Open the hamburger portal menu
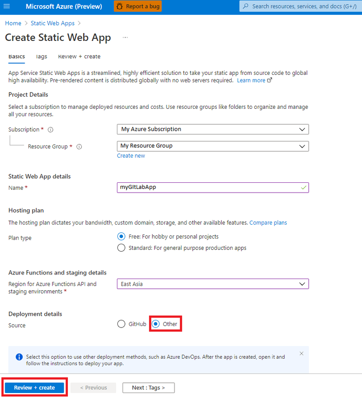The width and height of the screenshot is (362, 400). (x=6, y=6)
